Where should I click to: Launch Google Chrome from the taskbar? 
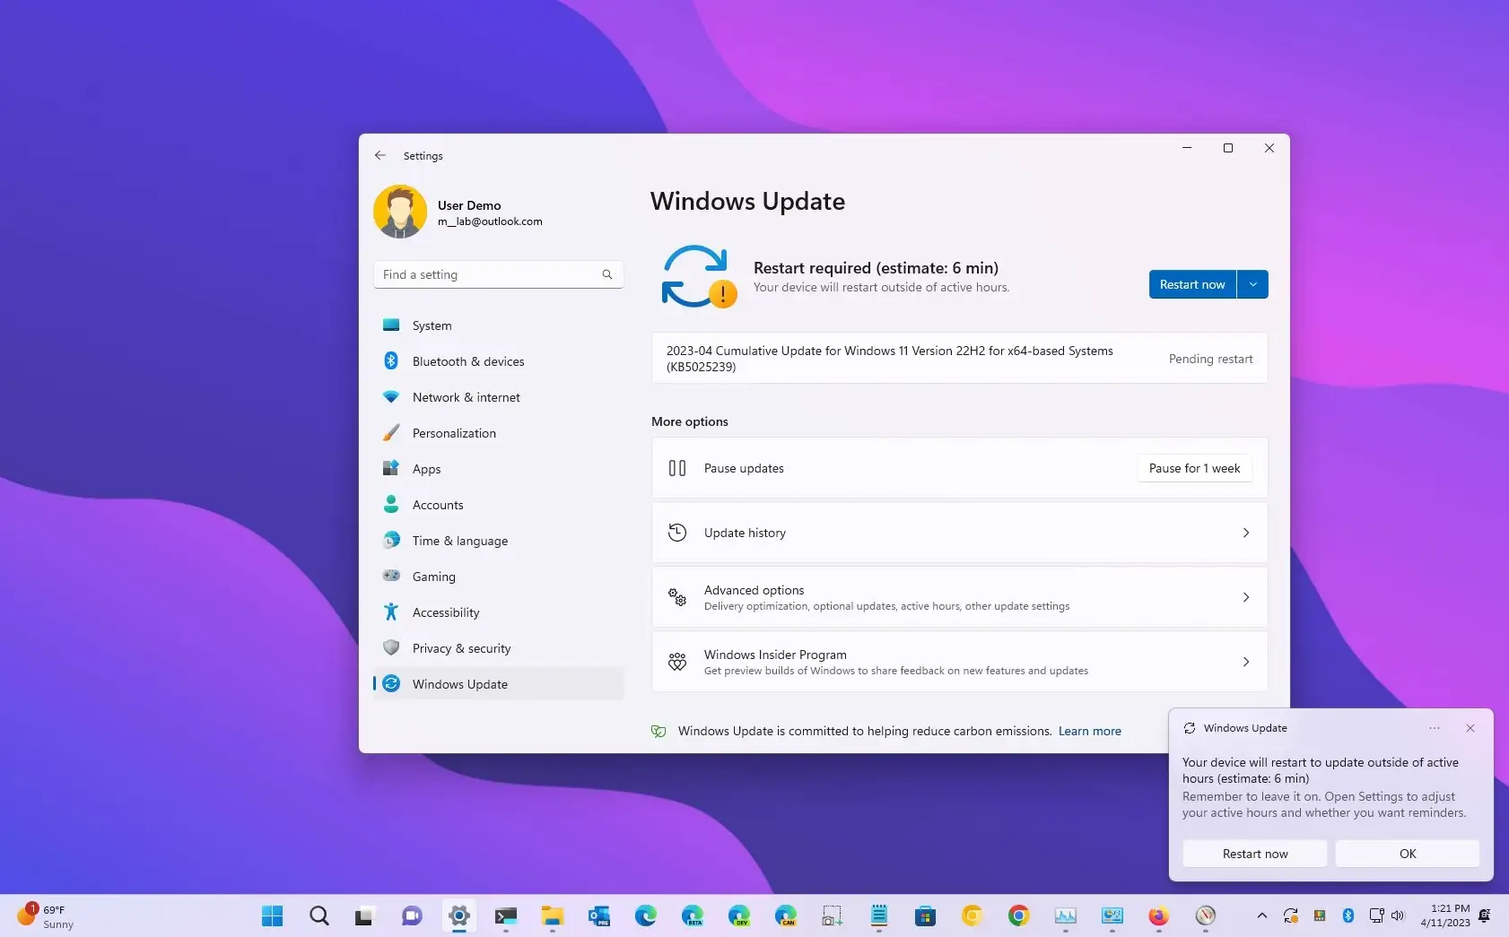pyautogui.click(x=1018, y=915)
